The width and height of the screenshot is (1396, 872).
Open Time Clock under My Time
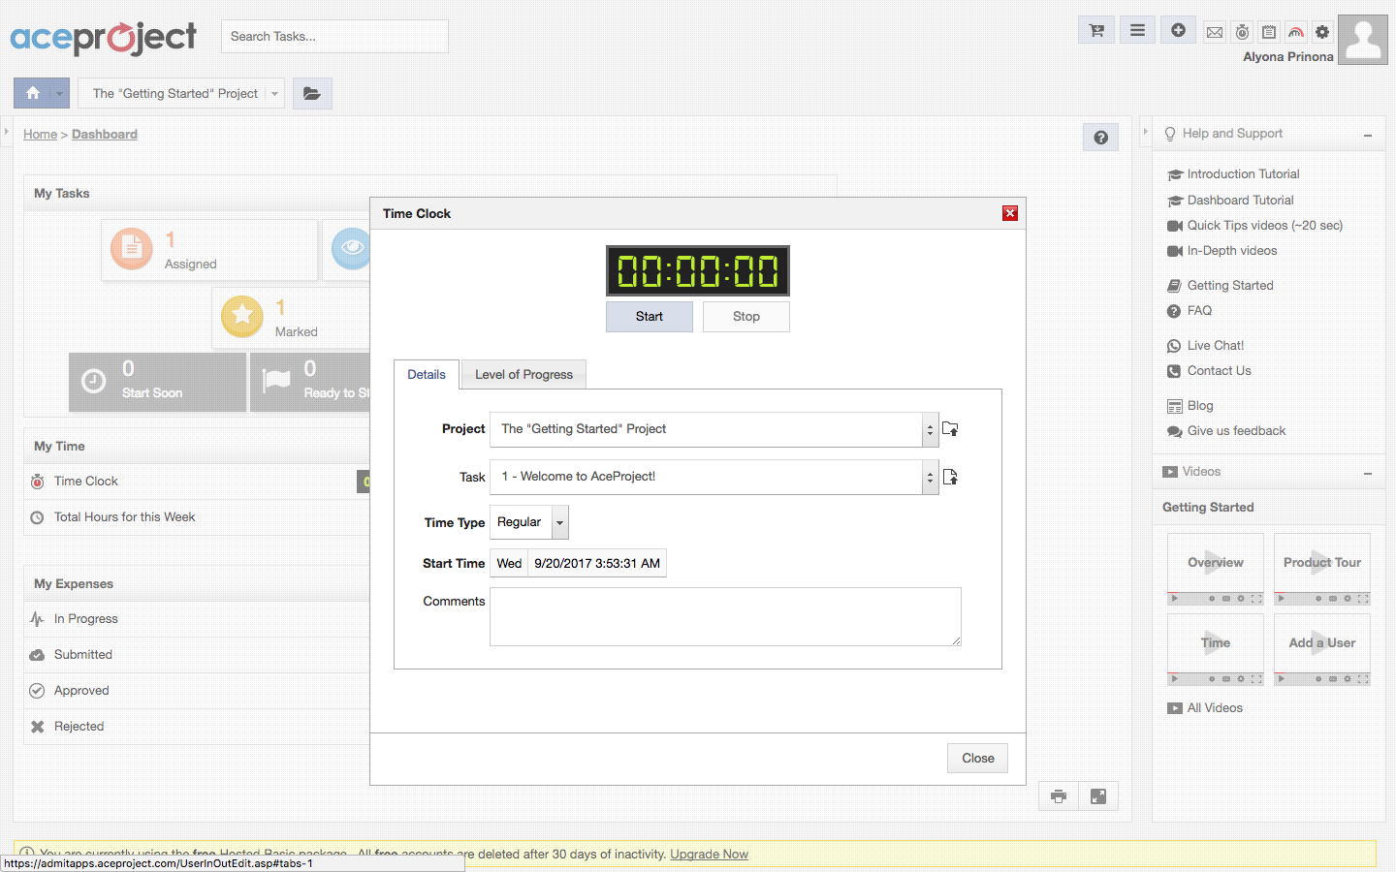pyautogui.click(x=85, y=482)
